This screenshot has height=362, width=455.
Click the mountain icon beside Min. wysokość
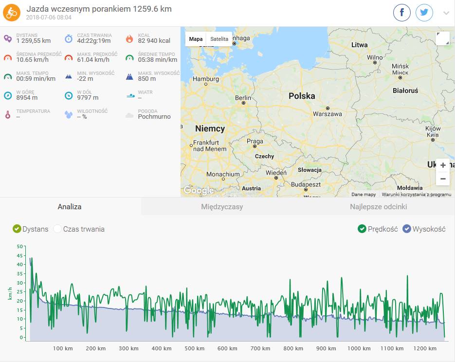point(69,76)
